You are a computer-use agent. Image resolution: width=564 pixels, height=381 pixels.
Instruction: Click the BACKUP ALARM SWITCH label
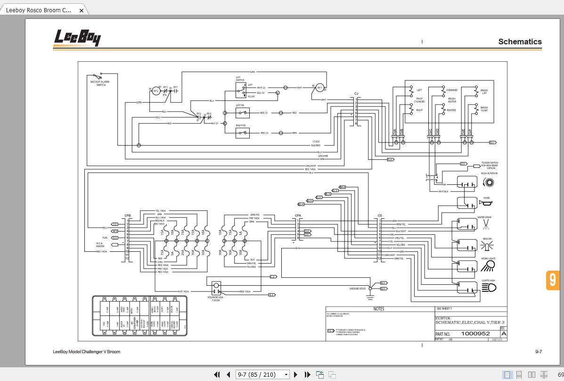(99, 83)
